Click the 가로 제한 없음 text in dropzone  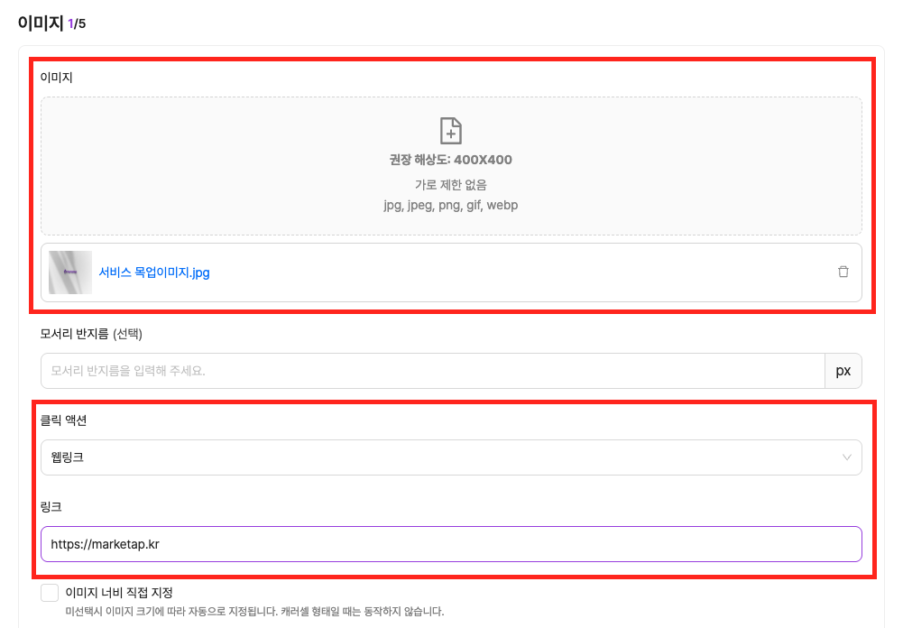coord(450,185)
